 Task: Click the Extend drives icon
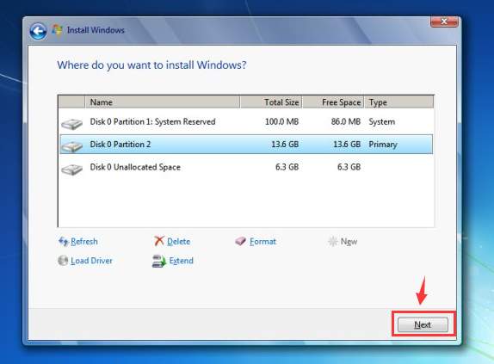tap(159, 261)
